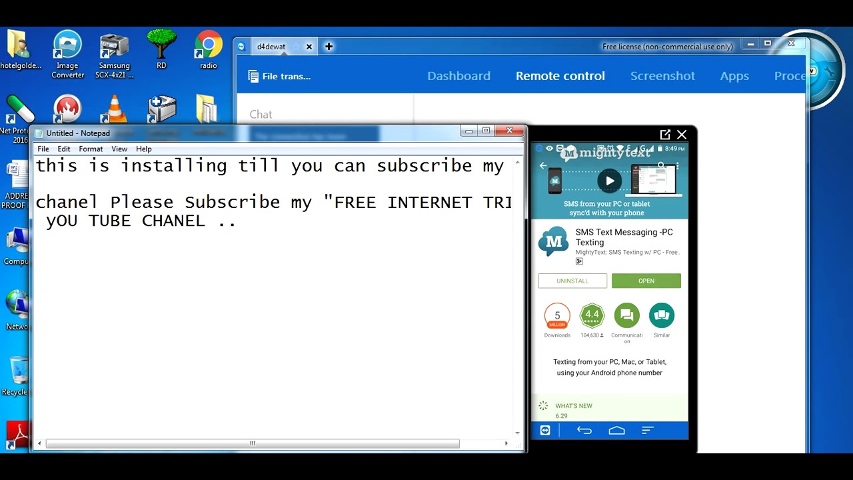The image size is (853, 480).
Task: Play the MightyText promo video
Action: point(609,181)
